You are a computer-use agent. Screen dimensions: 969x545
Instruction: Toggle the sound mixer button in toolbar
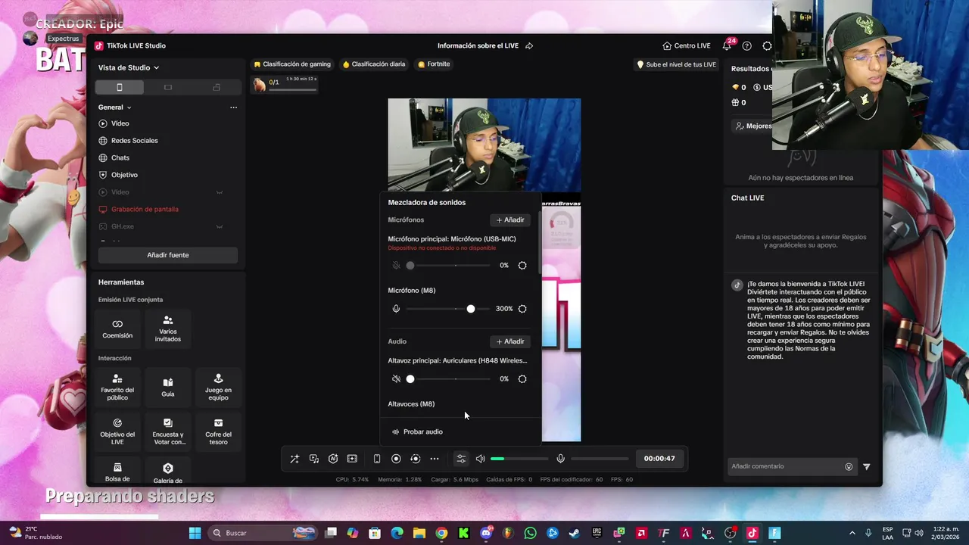461,459
